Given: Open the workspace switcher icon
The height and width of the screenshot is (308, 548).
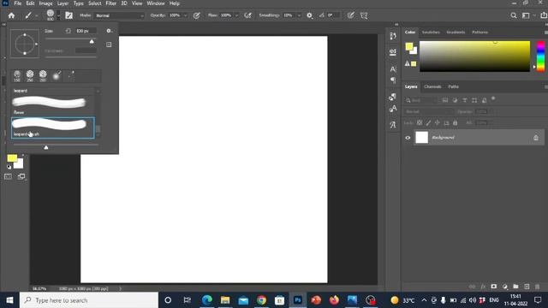Looking at the screenshot, I should click(x=526, y=15).
